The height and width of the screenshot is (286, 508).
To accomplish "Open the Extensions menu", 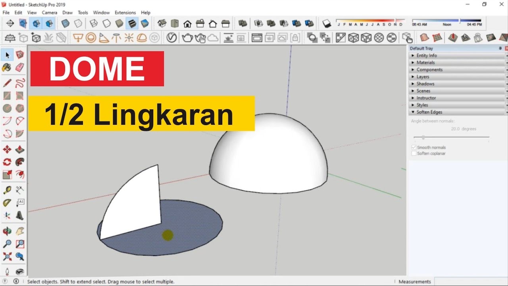I will click(x=125, y=13).
